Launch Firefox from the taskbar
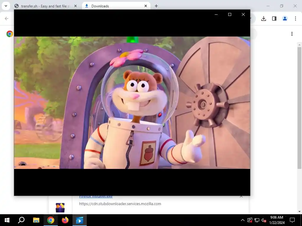 (x=65, y=220)
